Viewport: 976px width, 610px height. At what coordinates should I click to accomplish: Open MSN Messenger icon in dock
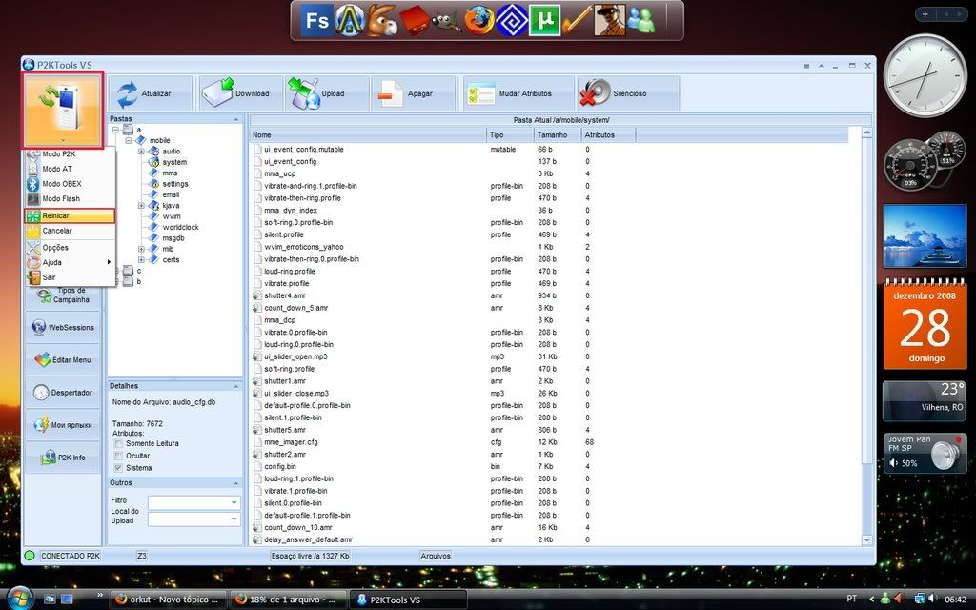pyautogui.click(x=641, y=20)
